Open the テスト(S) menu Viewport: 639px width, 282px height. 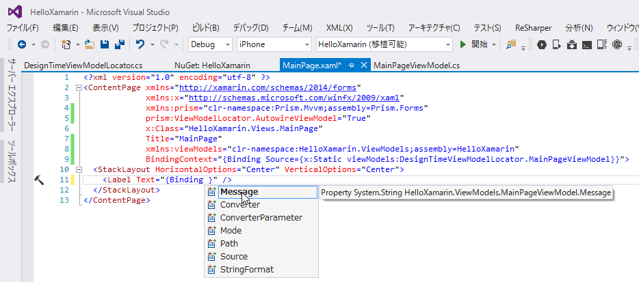click(487, 28)
